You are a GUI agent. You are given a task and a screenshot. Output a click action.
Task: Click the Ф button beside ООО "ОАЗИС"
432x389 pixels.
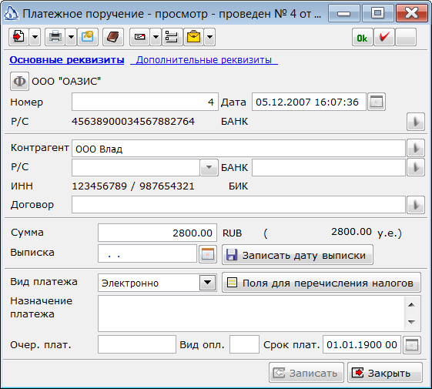(x=19, y=82)
